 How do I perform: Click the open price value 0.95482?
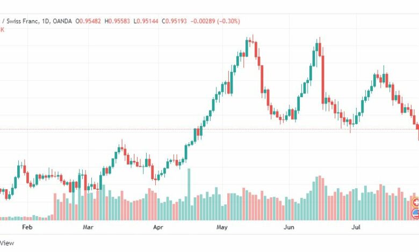click(90, 21)
